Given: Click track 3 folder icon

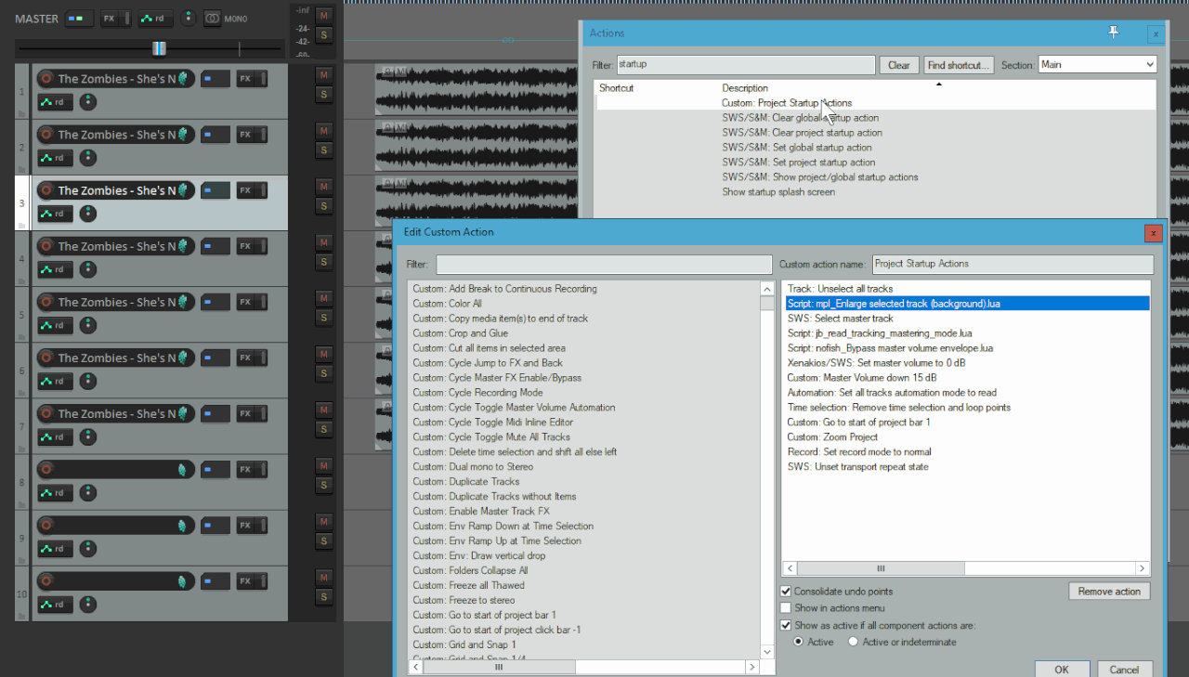Looking at the screenshot, I should [x=22, y=224].
